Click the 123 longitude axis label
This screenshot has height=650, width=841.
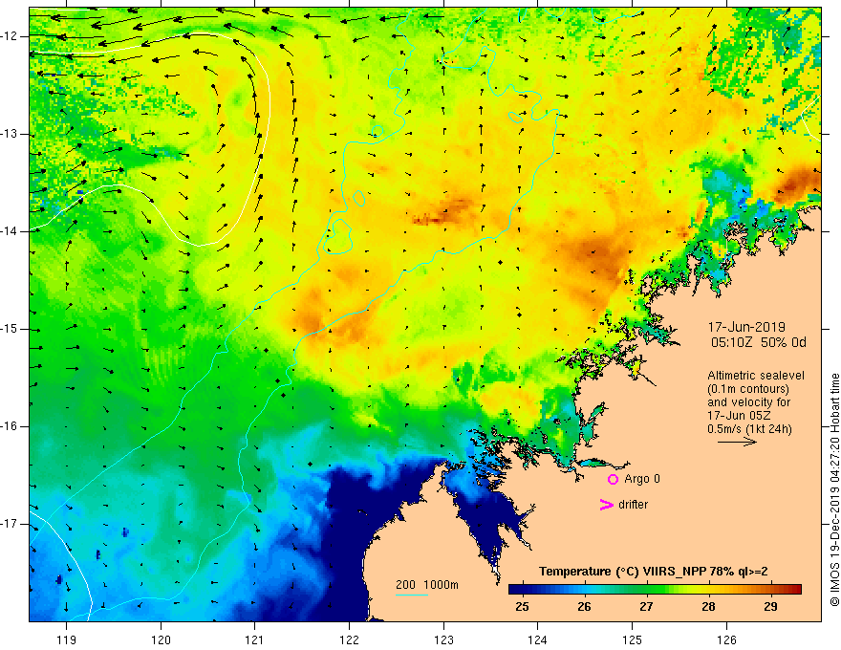[443, 639]
